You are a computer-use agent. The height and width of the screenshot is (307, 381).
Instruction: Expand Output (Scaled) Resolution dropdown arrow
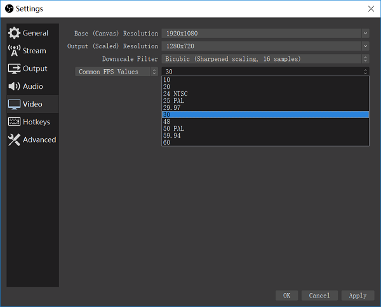click(x=365, y=46)
